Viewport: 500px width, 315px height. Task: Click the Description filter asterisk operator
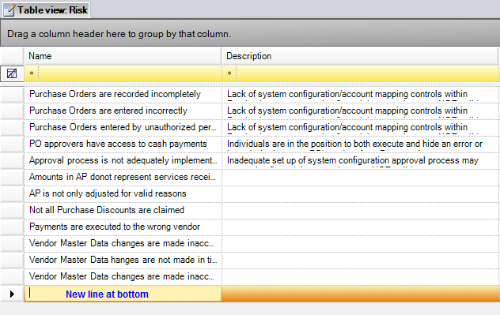pyautogui.click(x=229, y=73)
